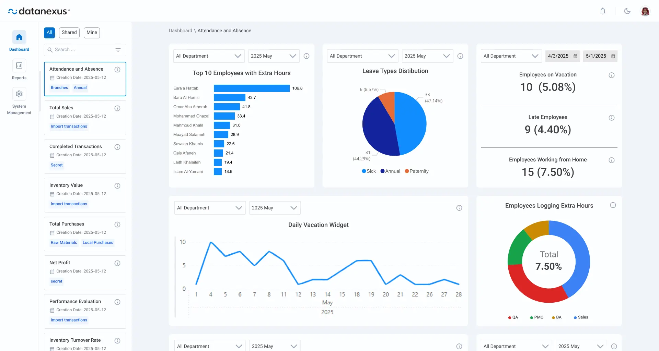Open the user profile avatar

click(x=645, y=11)
